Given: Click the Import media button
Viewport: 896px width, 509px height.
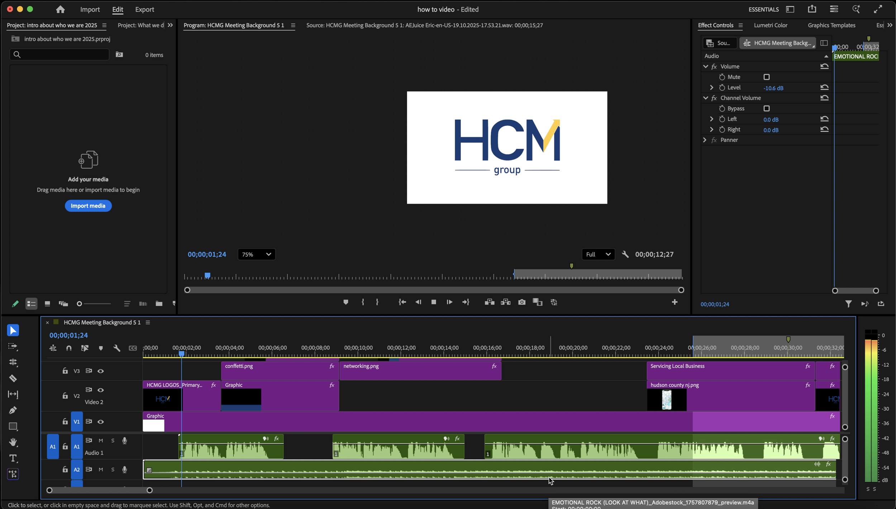Looking at the screenshot, I should coord(88,206).
